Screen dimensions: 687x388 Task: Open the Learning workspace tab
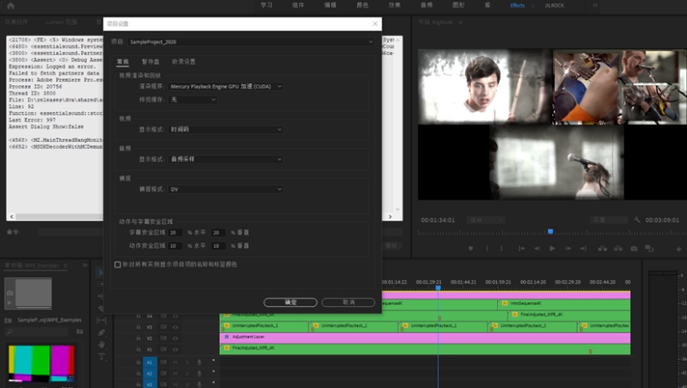click(267, 5)
